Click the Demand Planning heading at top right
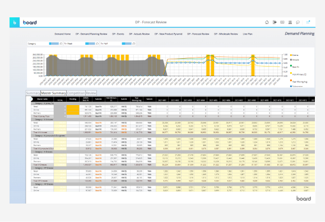Image resolution: width=325 pixels, height=222 pixels. pos(300,34)
